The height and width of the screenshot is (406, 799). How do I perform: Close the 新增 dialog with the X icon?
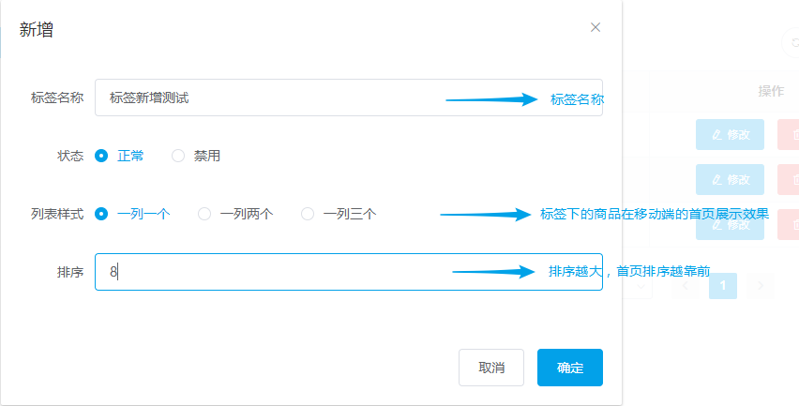595,28
